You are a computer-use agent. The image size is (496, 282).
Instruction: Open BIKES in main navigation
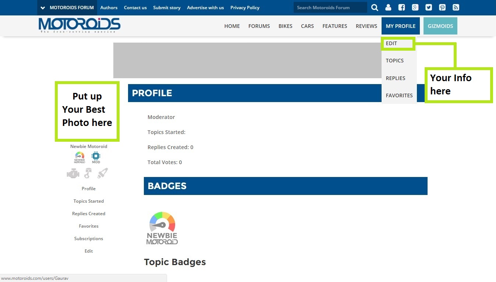pyautogui.click(x=286, y=26)
